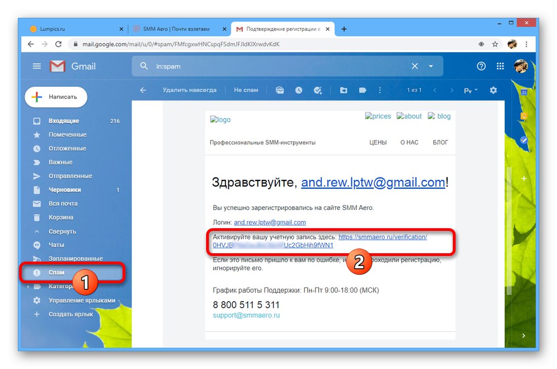Open Chrome three-dot menu

pyautogui.click(x=526, y=44)
